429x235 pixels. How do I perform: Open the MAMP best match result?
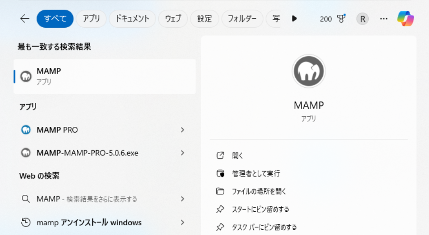pos(105,76)
